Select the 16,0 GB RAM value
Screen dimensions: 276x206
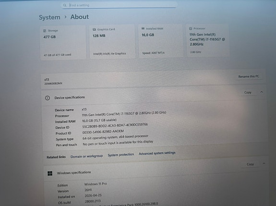point(148,35)
